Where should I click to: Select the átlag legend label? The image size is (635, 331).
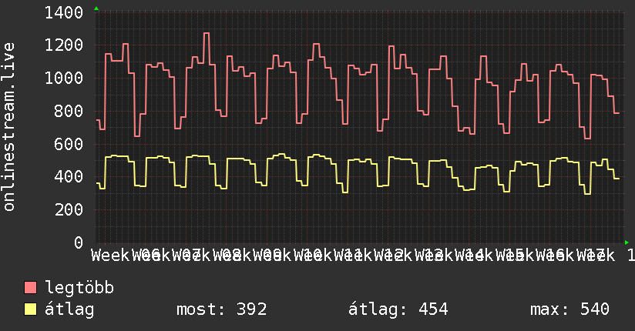(69, 309)
